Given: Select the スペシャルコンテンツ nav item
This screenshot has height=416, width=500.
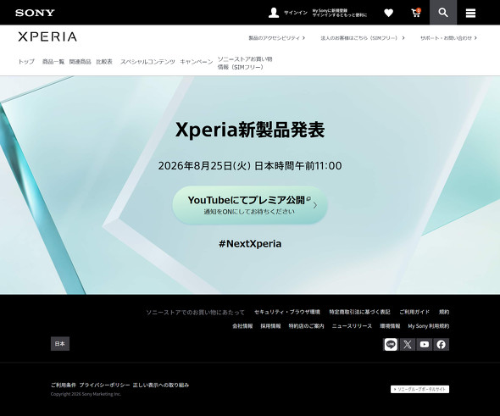Looking at the screenshot, I should pyautogui.click(x=147, y=62).
